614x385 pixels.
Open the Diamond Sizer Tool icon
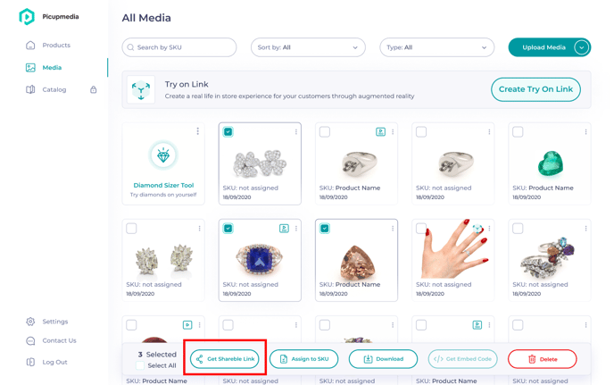(163, 155)
